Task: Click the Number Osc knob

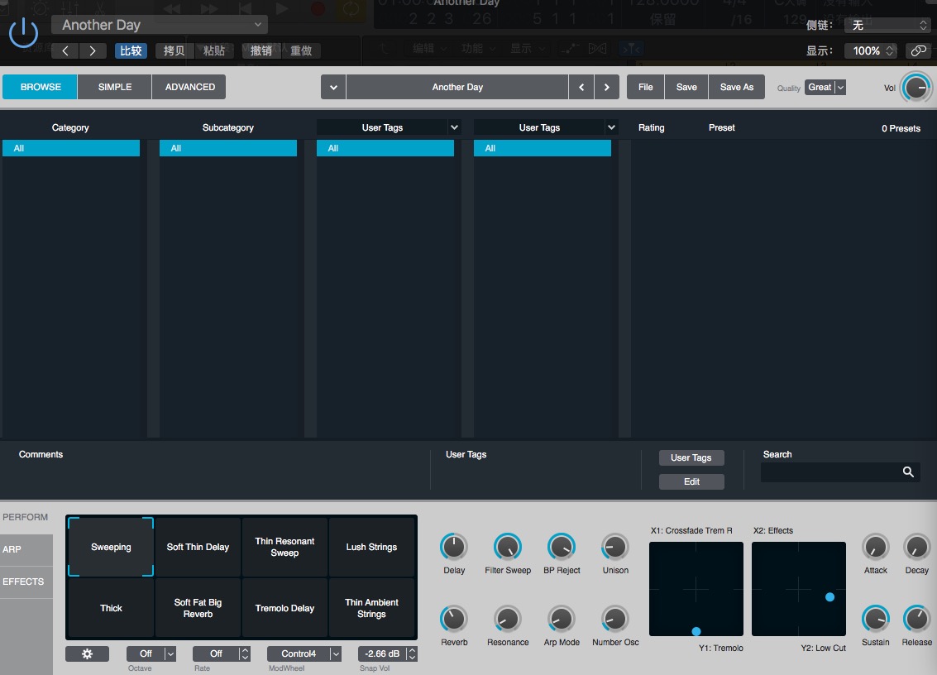Action: tap(615, 619)
